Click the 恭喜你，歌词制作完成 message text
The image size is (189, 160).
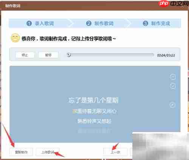coord(68,39)
